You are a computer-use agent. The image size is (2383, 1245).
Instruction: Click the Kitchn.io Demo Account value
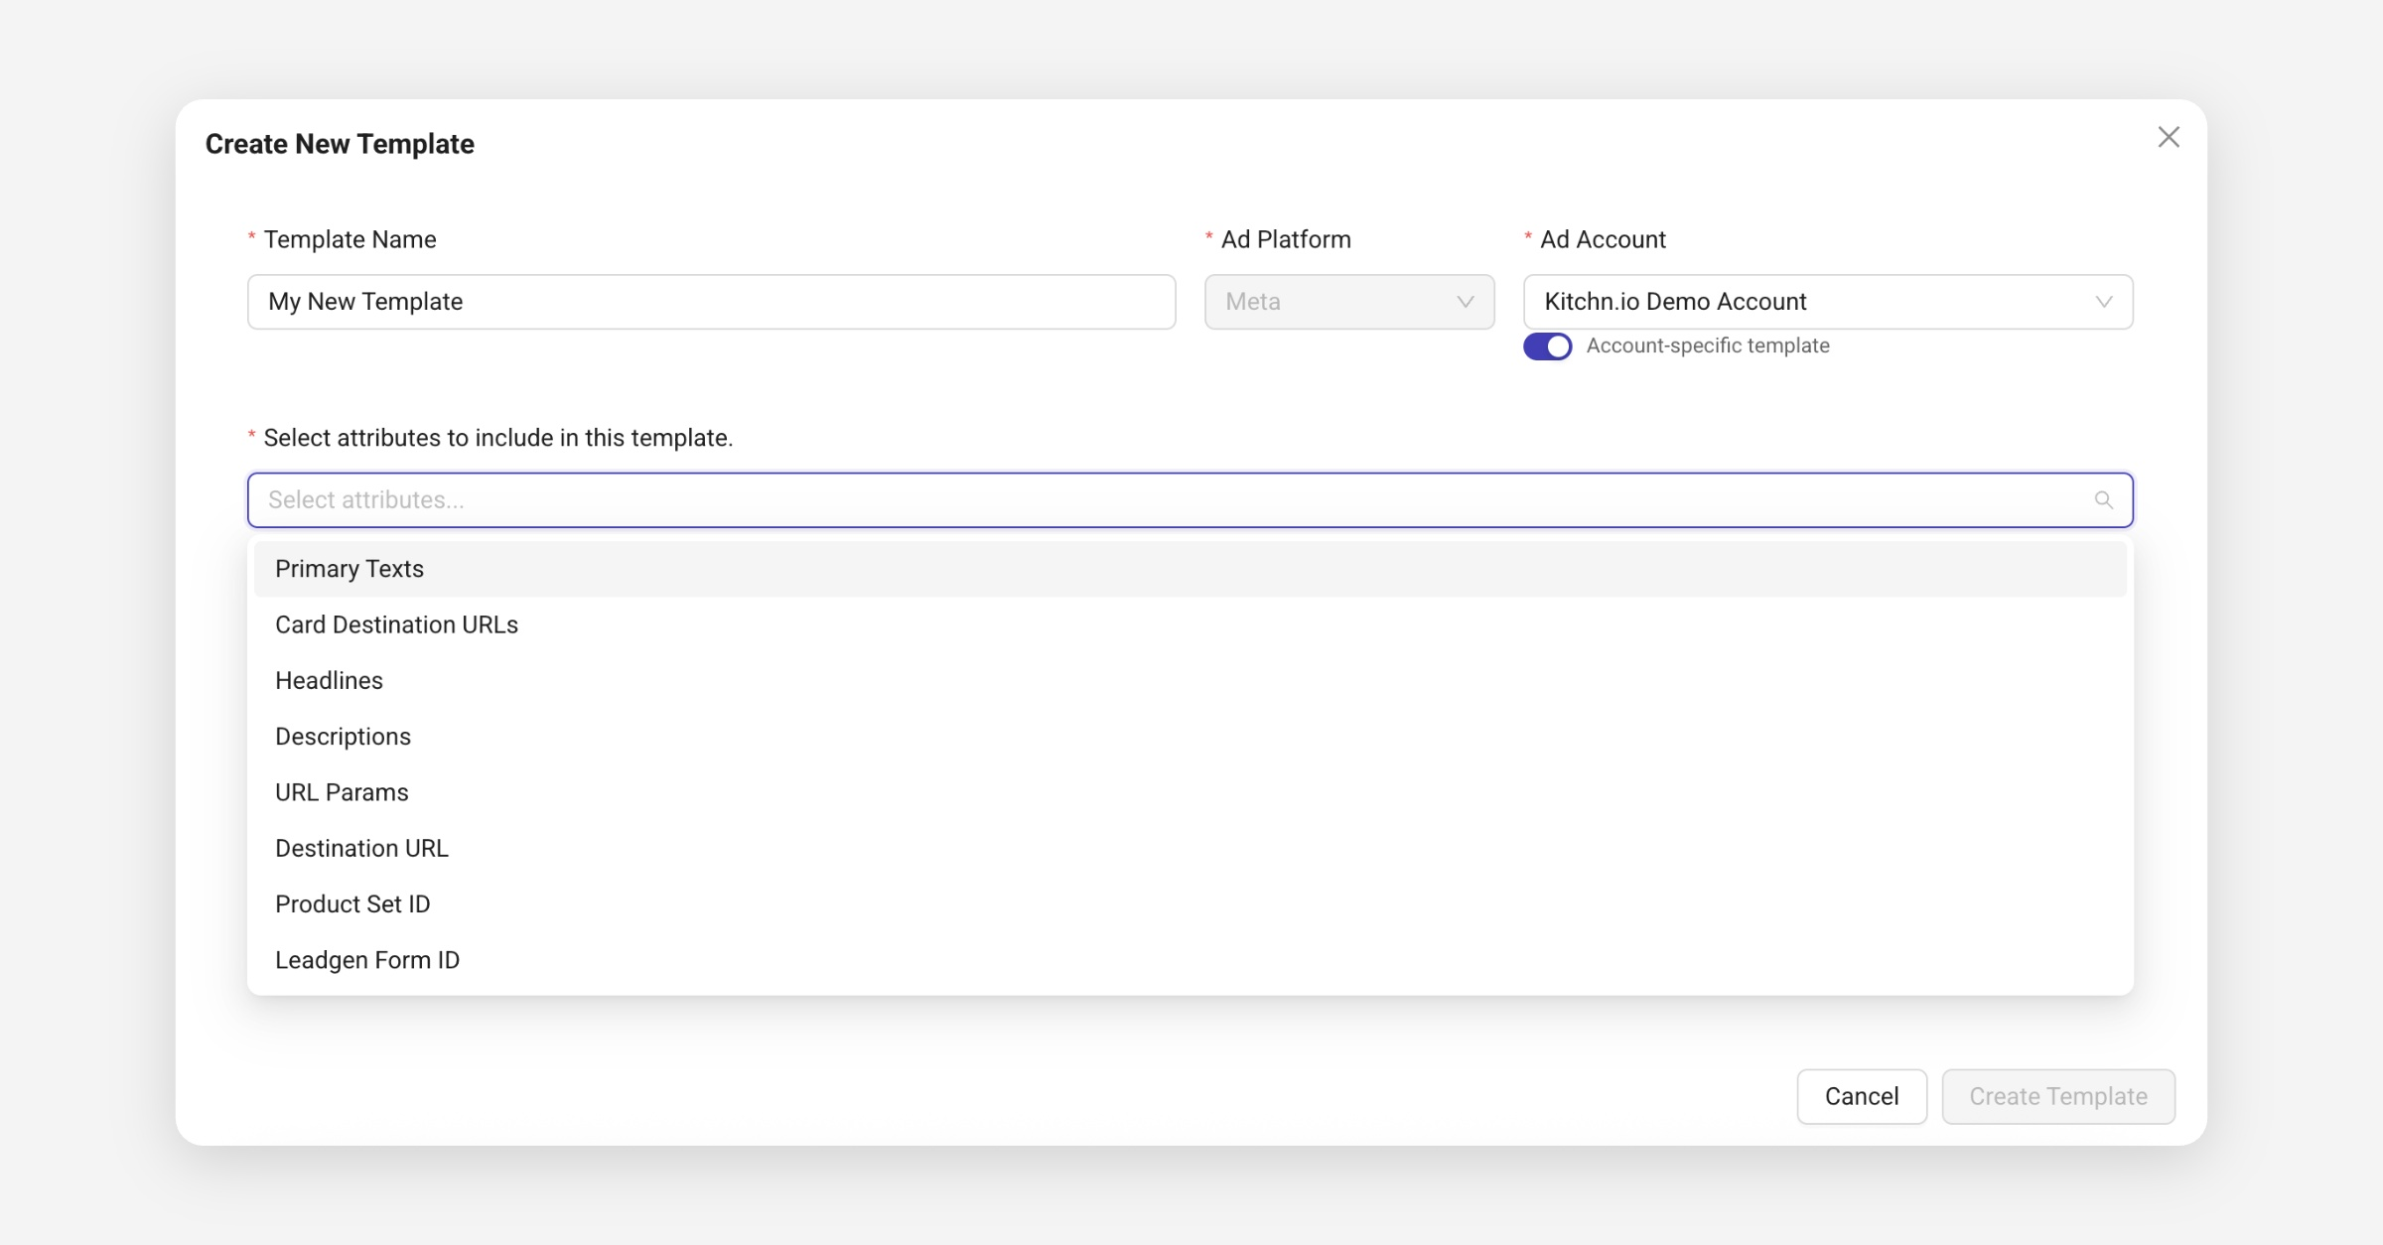click(1675, 302)
